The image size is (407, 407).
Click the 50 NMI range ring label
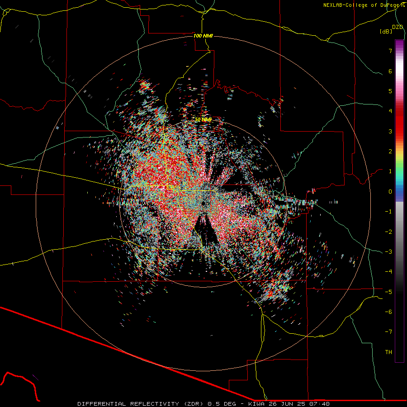click(203, 120)
